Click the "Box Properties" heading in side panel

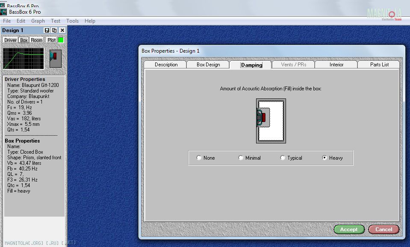point(22,141)
